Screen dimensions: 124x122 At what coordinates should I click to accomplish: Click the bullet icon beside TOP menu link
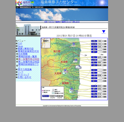click(x=17, y=43)
